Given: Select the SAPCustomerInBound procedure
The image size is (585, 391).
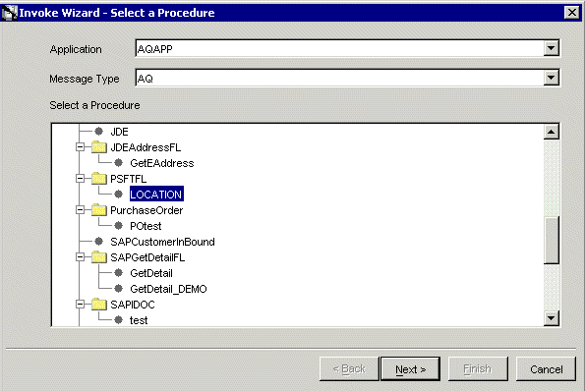Looking at the screenshot, I should tap(162, 242).
